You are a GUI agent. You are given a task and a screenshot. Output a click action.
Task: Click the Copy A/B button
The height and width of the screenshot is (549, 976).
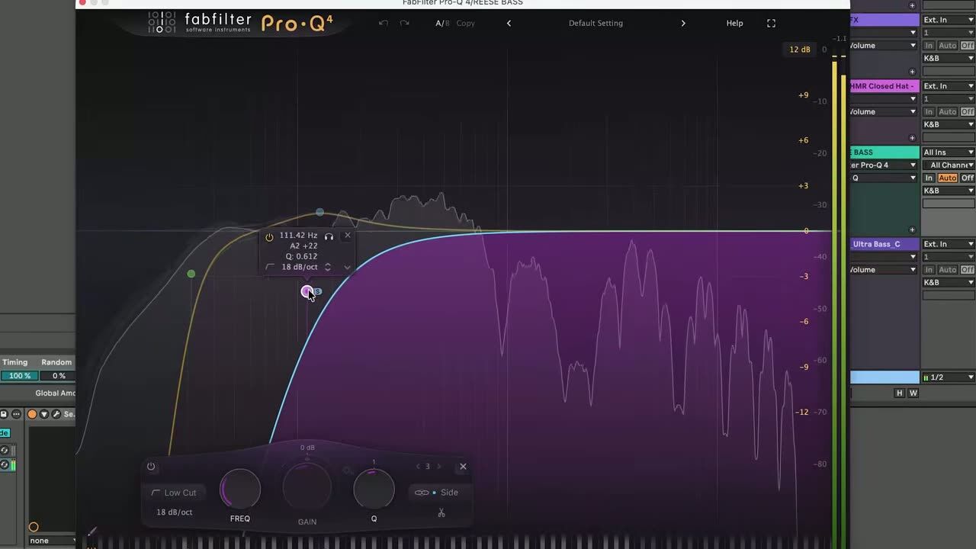pyautogui.click(x=466, y=23)
